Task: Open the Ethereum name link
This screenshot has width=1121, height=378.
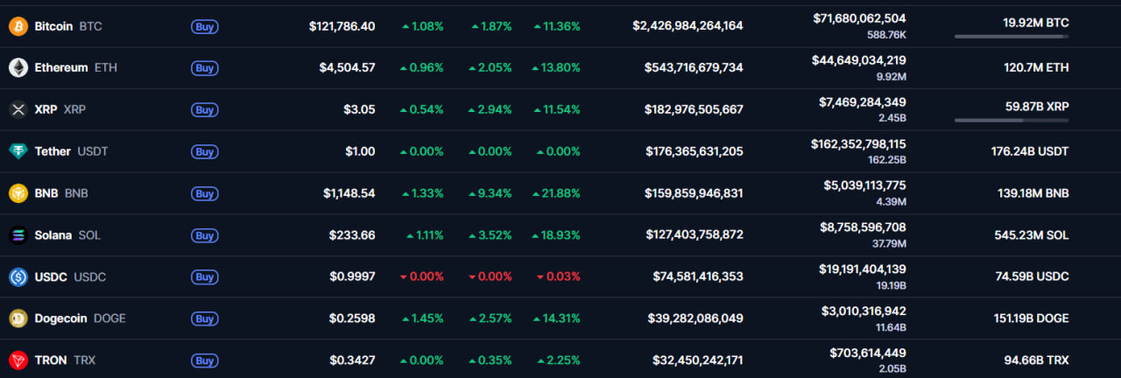Action: click(61, 67)
